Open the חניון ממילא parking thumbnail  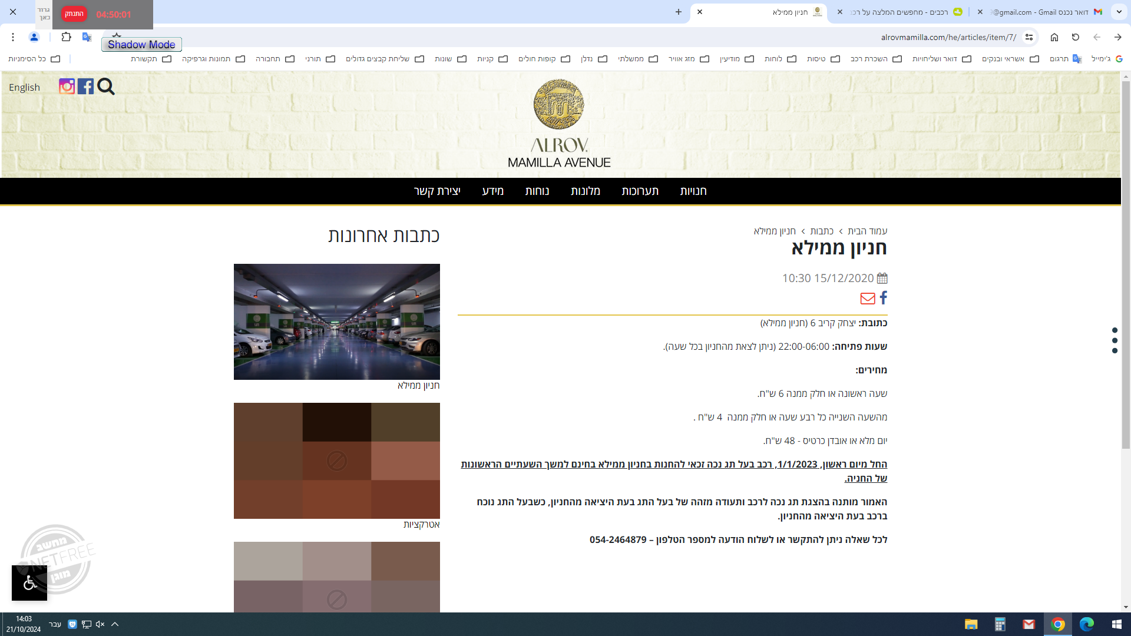pyautogui.click(x=336, y=322)
